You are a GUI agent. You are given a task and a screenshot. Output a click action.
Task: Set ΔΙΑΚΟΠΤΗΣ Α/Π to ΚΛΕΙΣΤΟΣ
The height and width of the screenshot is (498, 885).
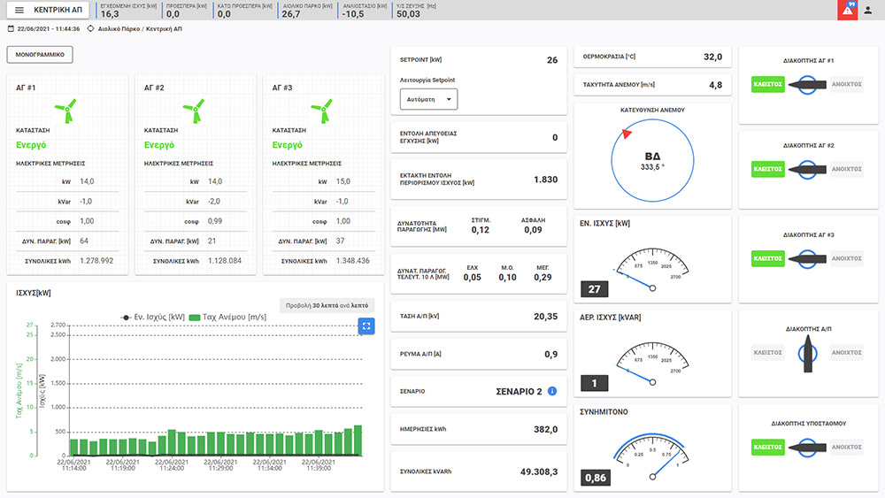[x=767, y=352]
